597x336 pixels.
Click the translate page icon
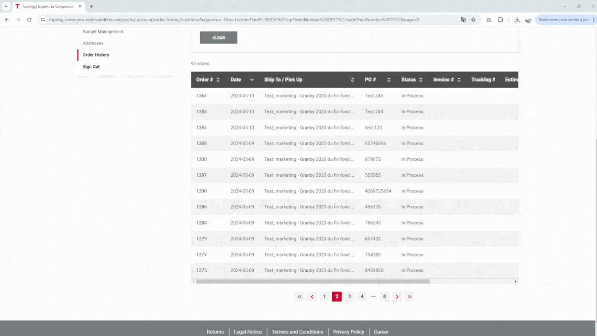(x=463, y=20)
